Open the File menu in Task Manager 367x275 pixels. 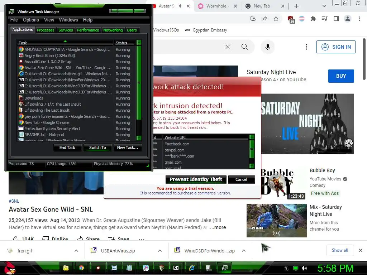(x=14, y=20)
